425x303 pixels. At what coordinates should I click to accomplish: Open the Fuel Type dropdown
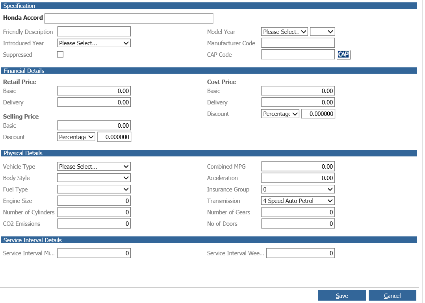point(94,189)
